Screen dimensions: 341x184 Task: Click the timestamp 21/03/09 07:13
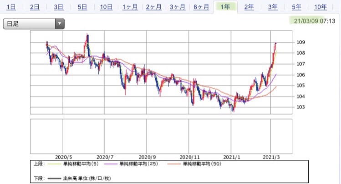(x=315, y=21)
